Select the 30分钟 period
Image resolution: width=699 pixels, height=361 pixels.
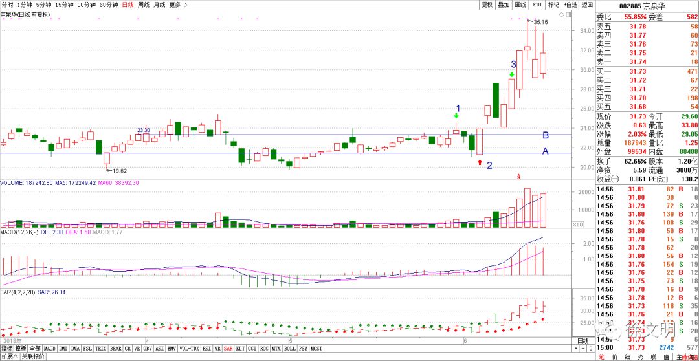[87, 5]
